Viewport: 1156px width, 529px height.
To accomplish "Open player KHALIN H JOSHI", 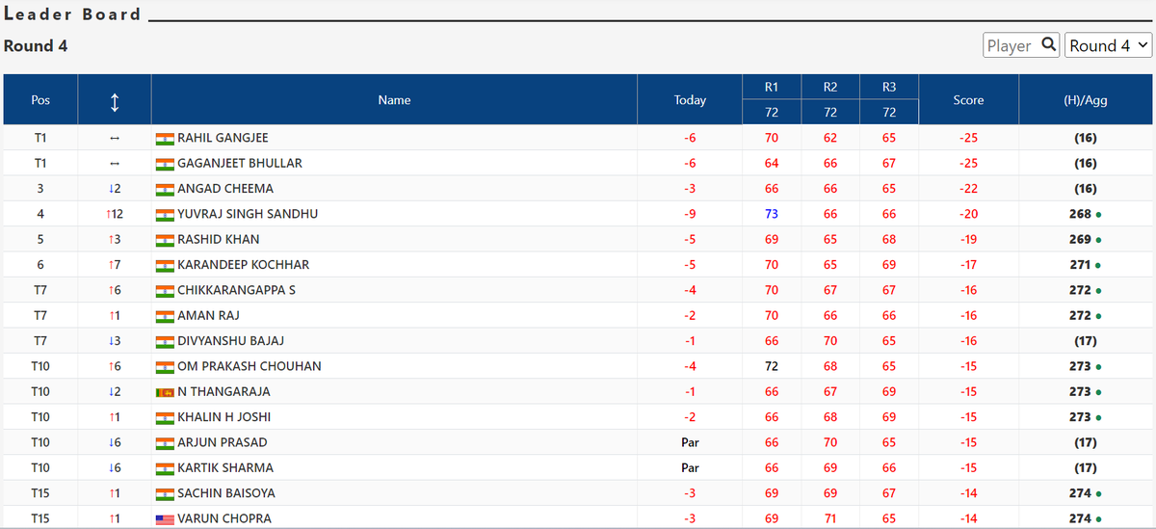I will [224, 417].
